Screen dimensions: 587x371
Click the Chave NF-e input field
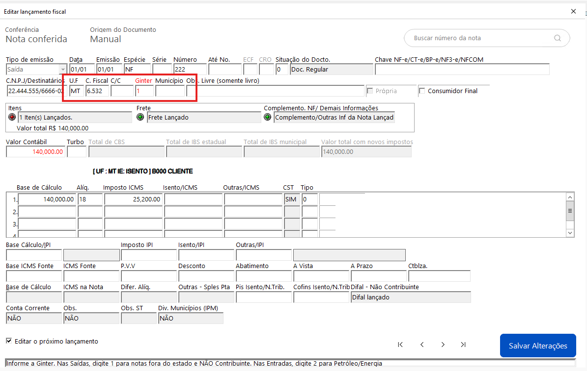462,70
